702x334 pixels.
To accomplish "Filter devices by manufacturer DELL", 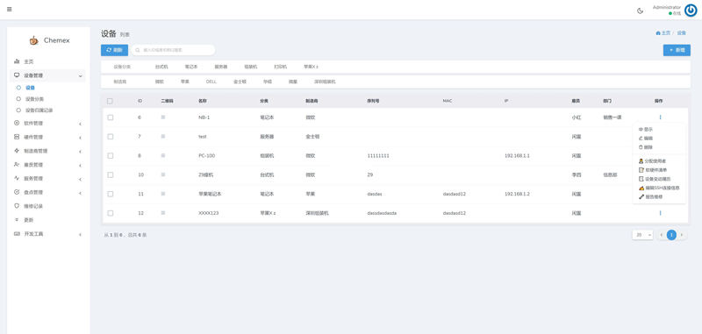I will pos(211,82).
